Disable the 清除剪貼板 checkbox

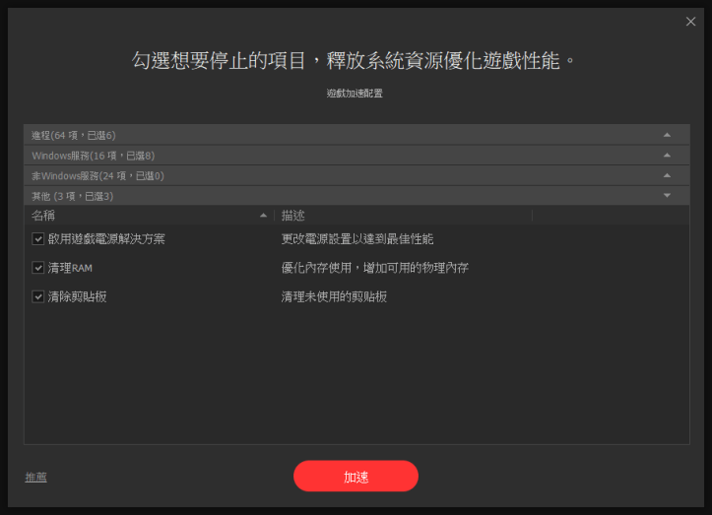[38, 296]
